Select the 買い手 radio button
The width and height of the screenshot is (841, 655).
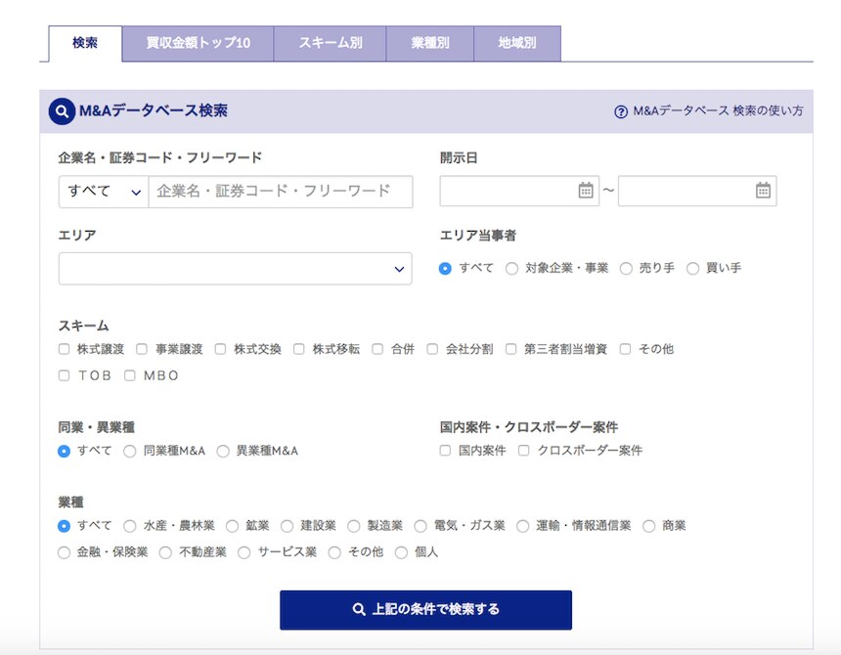(x=693, y=269)
